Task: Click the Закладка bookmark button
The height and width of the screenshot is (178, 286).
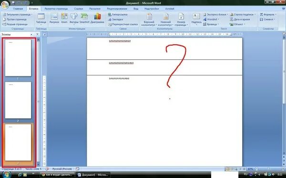Action: click(115, 19)
